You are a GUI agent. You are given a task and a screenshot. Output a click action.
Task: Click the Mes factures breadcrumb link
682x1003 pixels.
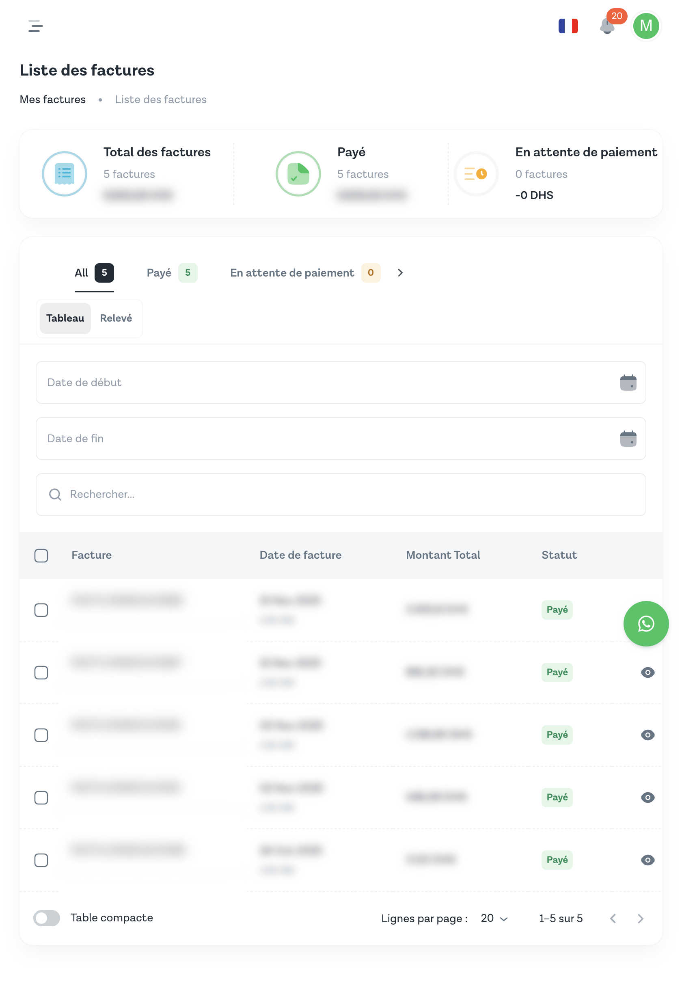pyautogui.click(x=53, y=99)
